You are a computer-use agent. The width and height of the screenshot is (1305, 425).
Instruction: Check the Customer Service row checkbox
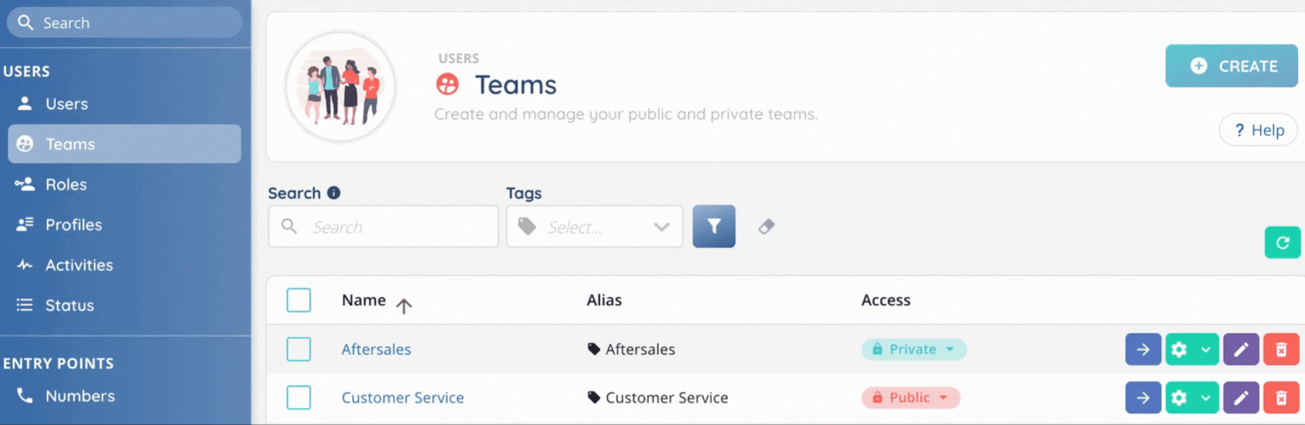(299, 398)
